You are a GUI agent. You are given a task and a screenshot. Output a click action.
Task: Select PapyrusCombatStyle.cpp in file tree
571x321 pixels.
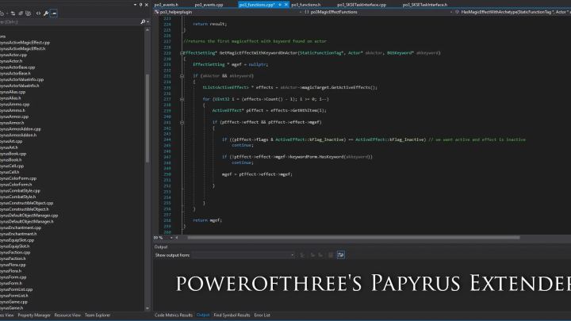[20, 191]
